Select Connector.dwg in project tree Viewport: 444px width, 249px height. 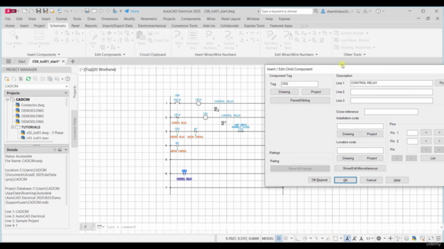point(33,105)
